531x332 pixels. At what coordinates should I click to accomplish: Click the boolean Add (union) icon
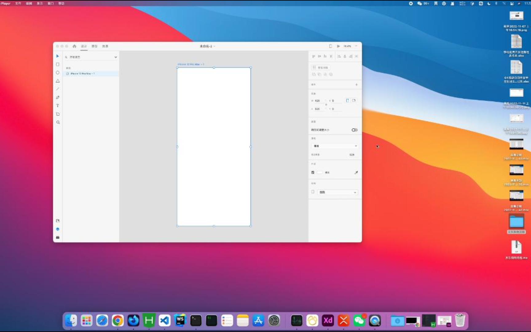[x=313, y=74]
